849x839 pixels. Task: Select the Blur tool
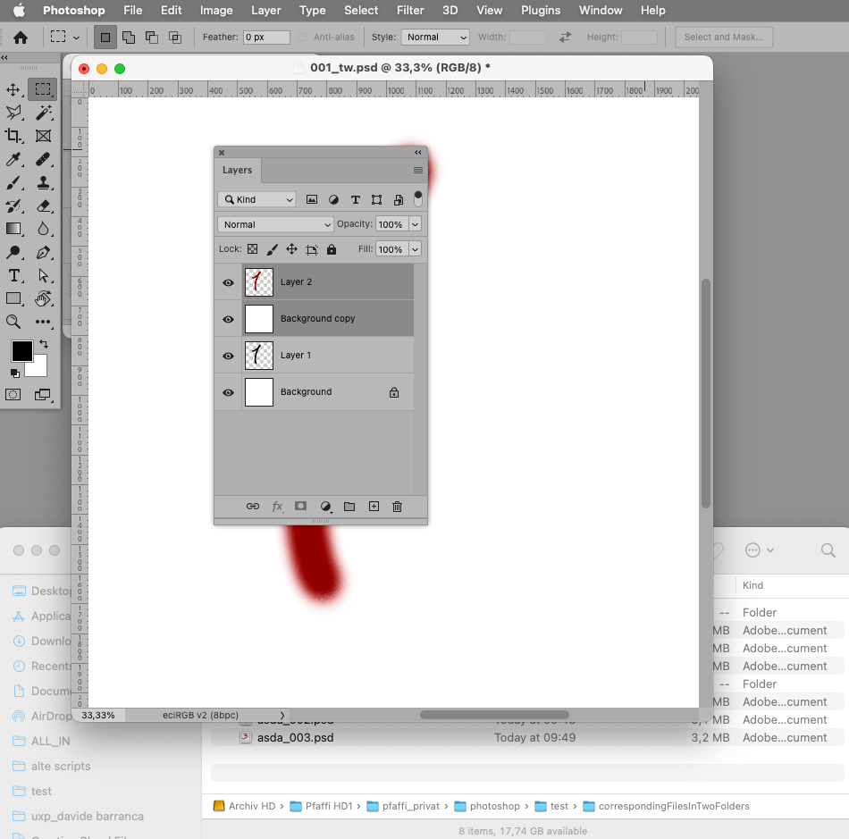(43, 229)
